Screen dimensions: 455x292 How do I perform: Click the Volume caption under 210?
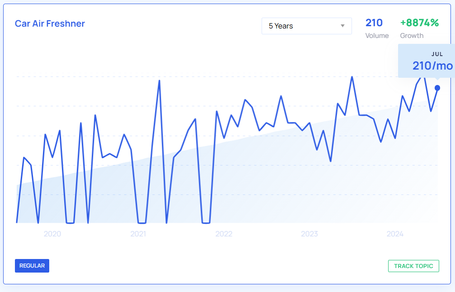[x=377, y=36]
